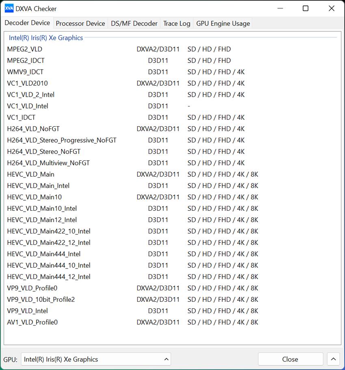Expand the GPU selection dropdown

[96, 359]
